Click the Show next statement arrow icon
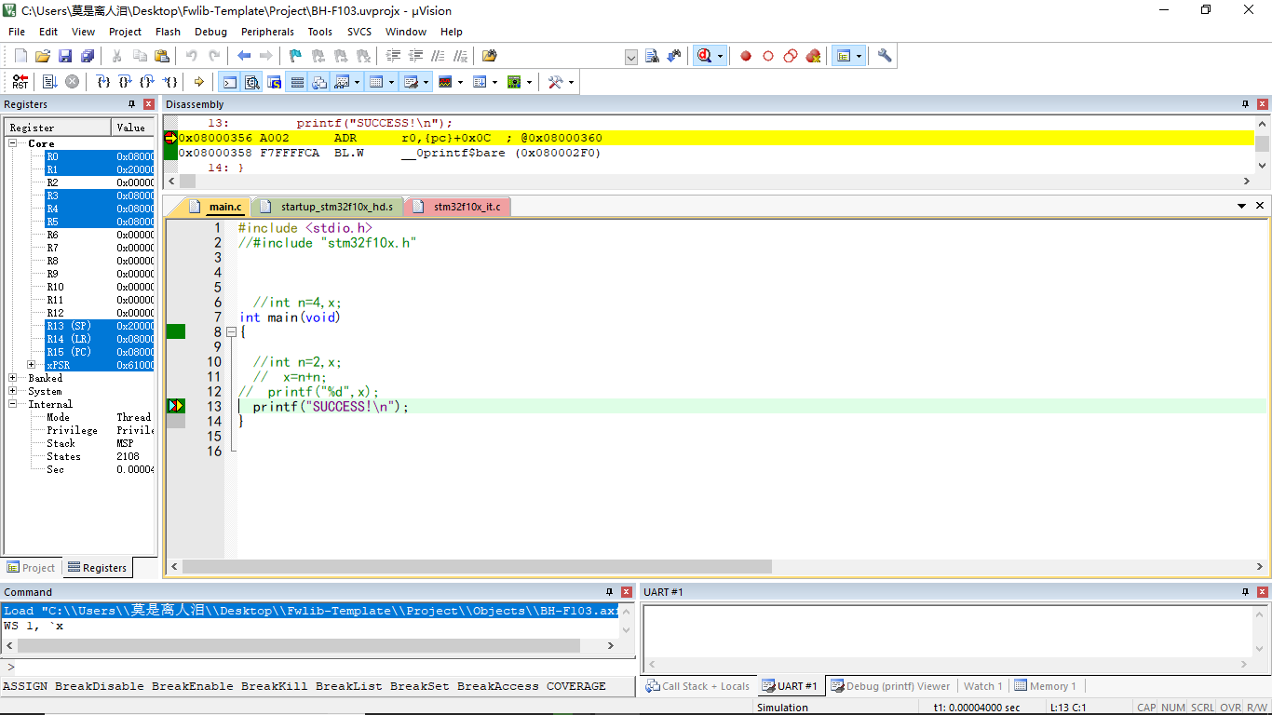This screenshot has width=1272, height=715. 199,82
